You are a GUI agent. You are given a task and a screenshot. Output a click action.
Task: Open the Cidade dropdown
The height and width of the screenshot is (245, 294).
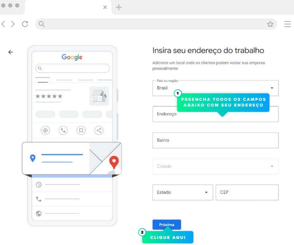215,166
